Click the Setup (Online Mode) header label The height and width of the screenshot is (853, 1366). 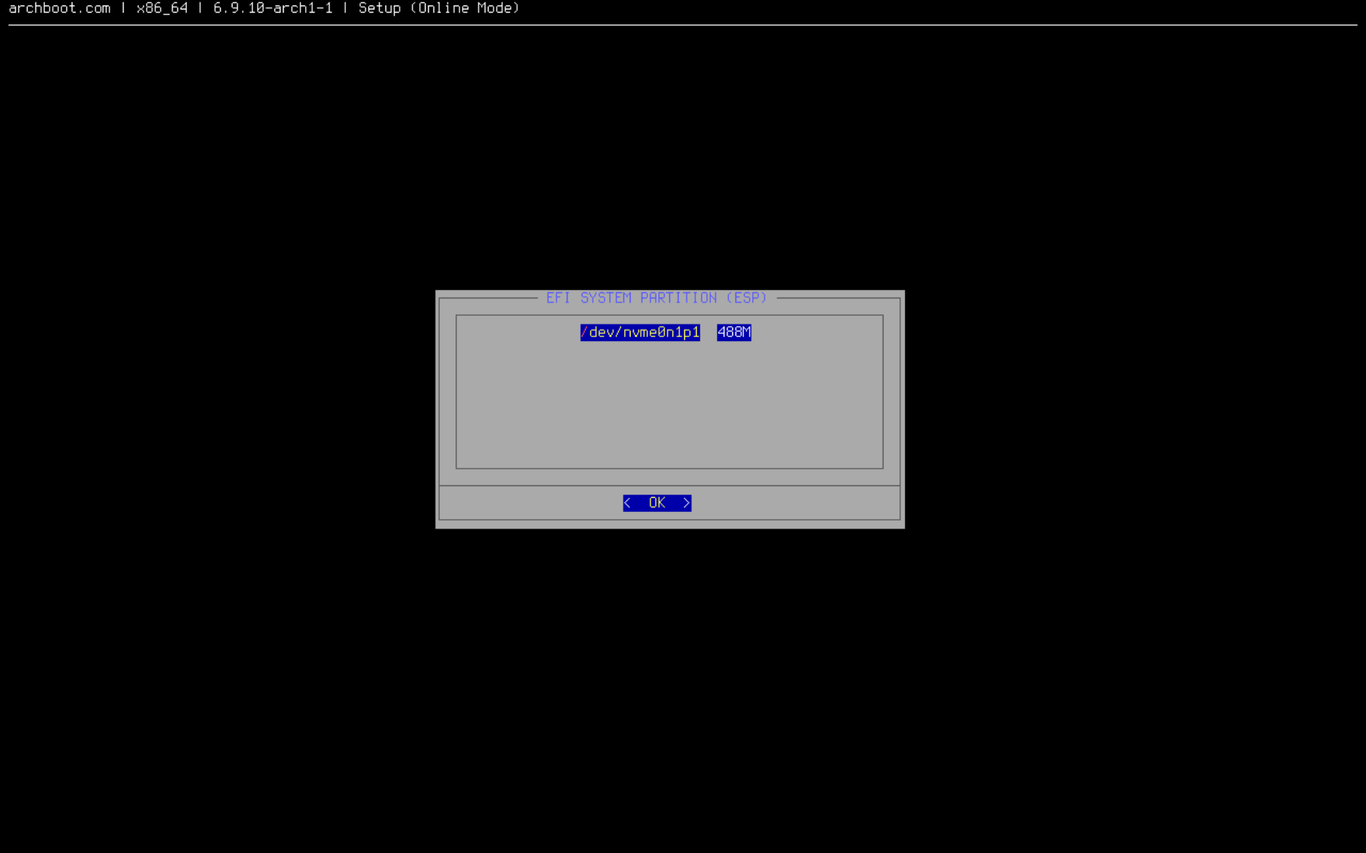(439, 8)
